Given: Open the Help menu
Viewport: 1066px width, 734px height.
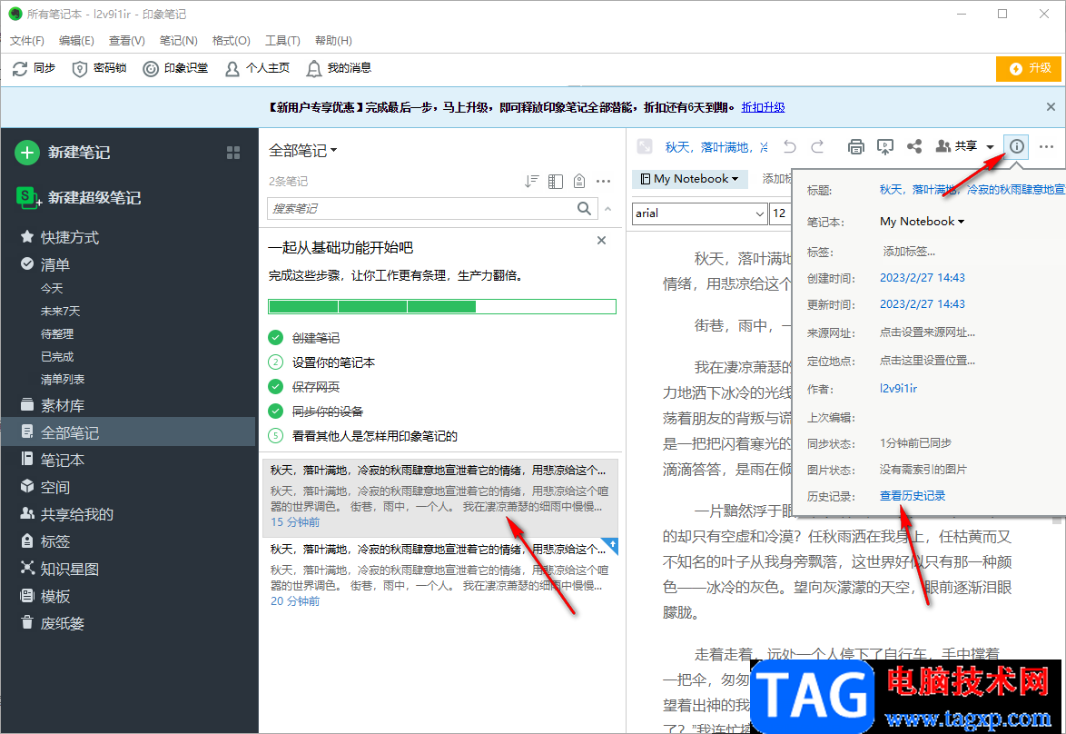Looking at the screenshot, I should pos(333,41).
